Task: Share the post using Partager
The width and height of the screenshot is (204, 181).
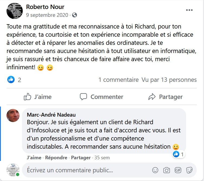Action: (x=166, y=97)
